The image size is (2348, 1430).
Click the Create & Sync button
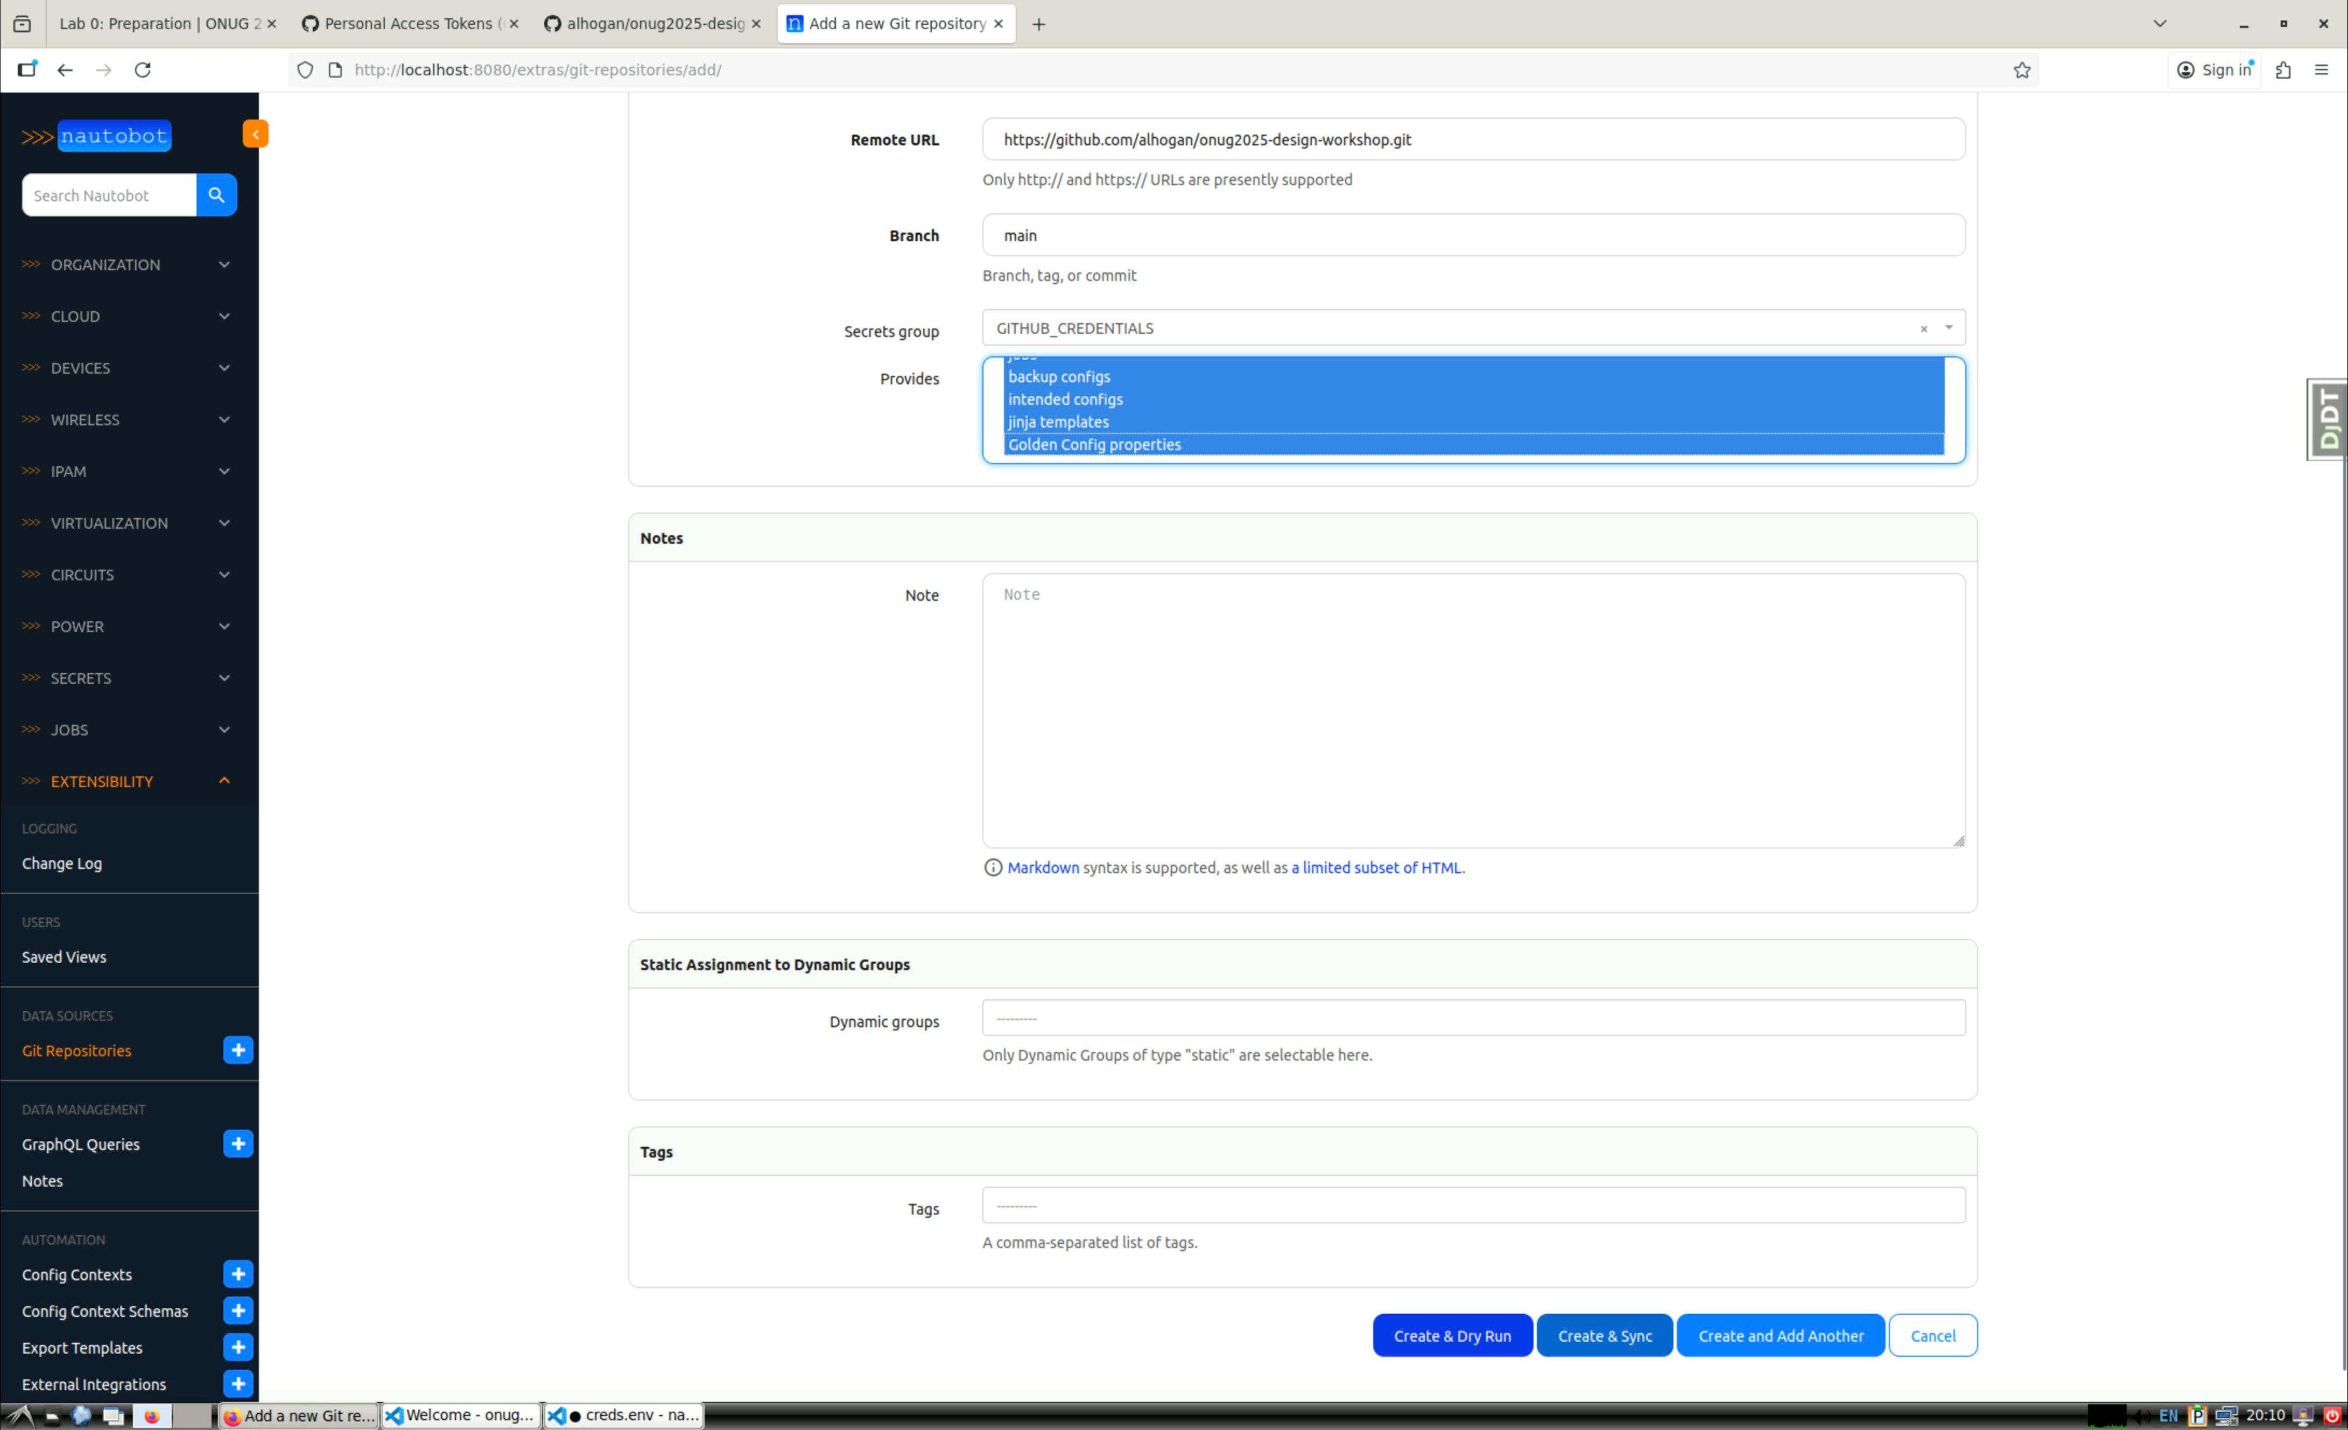(1604, 1335)
